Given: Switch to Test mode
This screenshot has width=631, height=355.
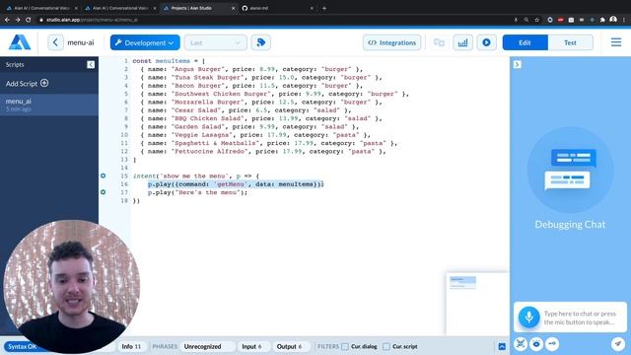Looking at the screenshot, I should point(570,42).
